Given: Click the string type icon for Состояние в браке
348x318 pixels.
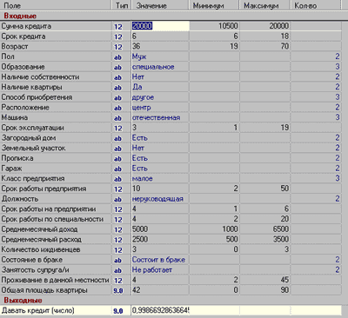Looking at the screenshot, I should point(117,260).
